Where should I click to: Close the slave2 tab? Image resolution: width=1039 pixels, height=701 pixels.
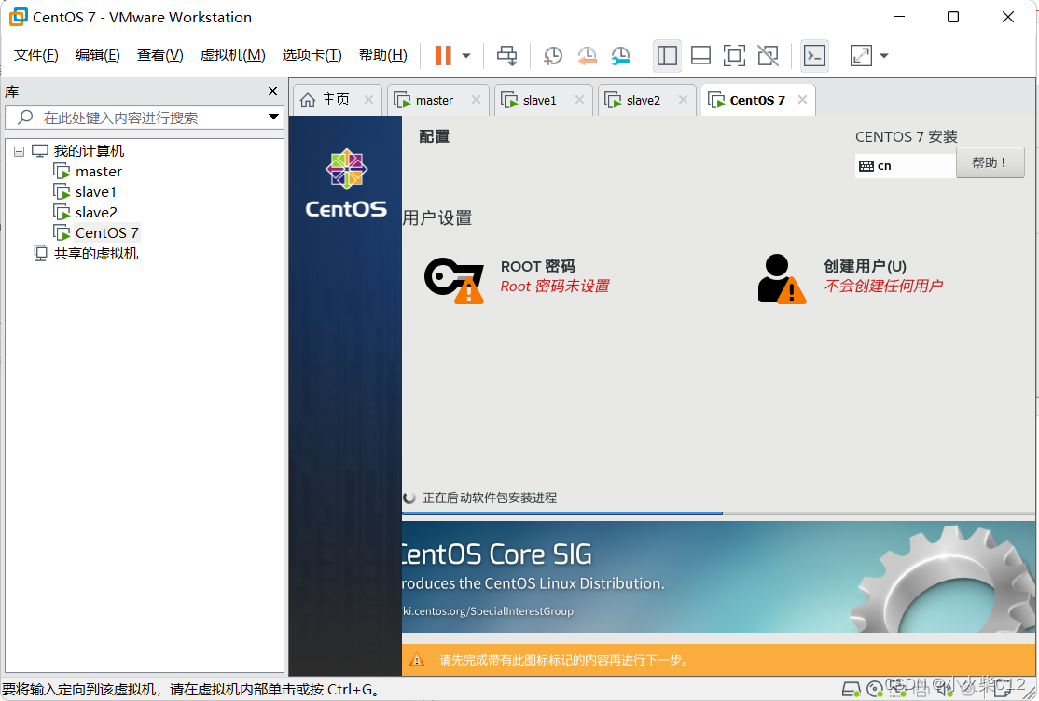683,100
